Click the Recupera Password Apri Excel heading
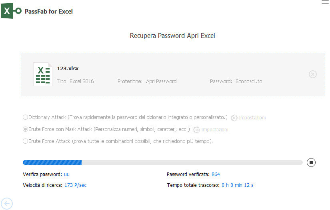Image resolution: width=330 pixels, height=210 pixels. coord(172,36)
